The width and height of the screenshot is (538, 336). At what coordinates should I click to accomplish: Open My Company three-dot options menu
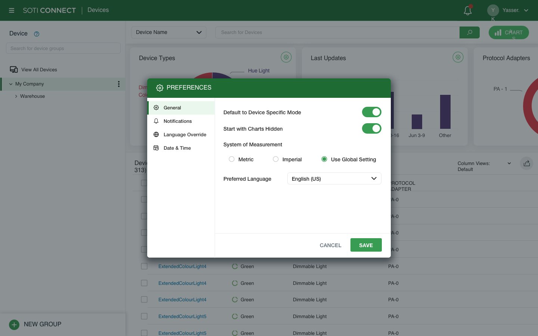[x=119, y=84]
